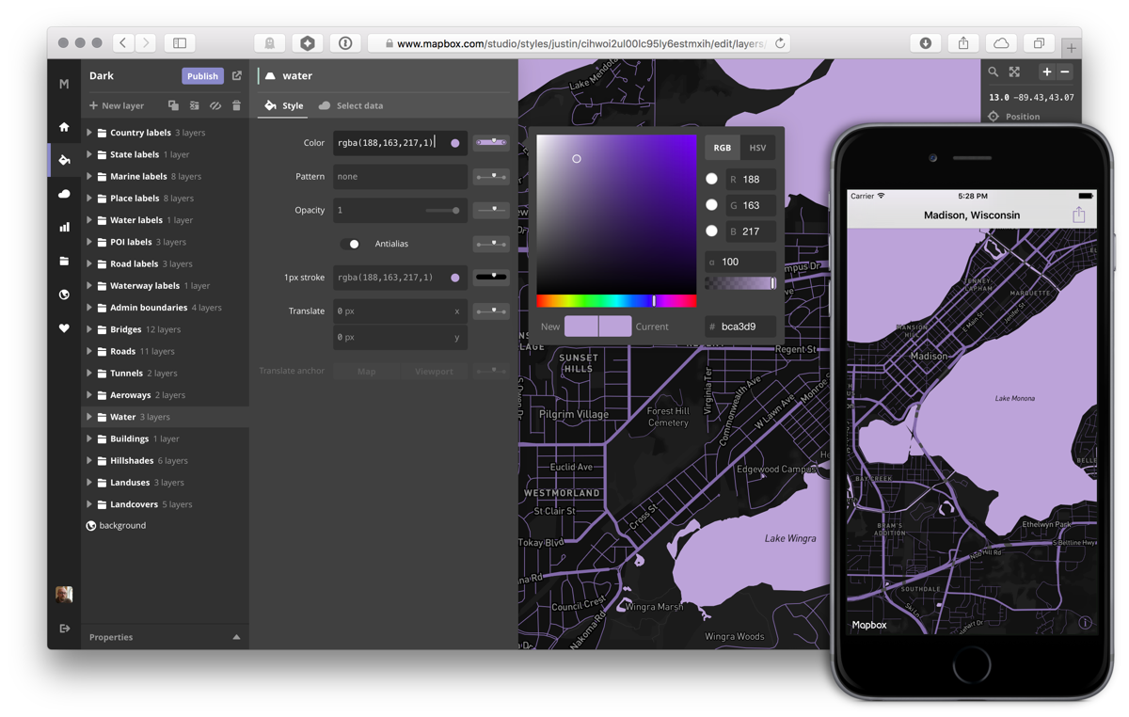Click the duplicate layer icon next to New layer
This screenshot has width=1129, height=717.
pos(172,105)
